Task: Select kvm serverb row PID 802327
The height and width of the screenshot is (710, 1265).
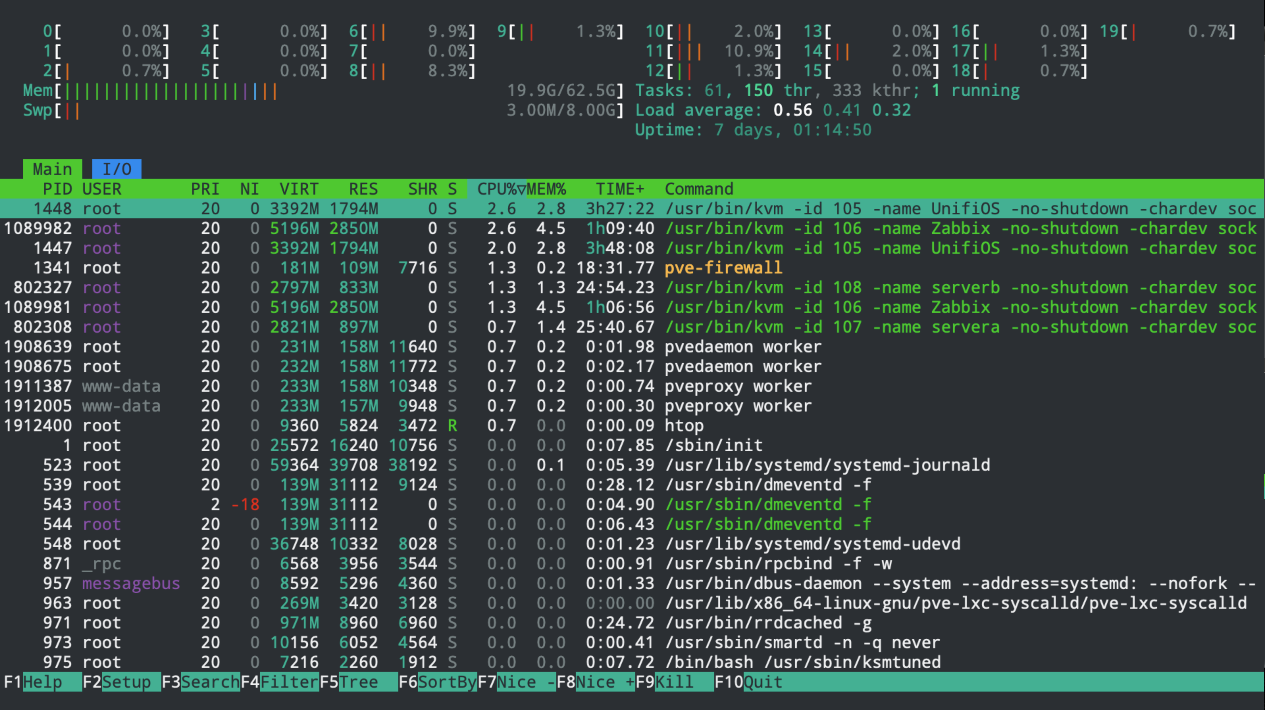Action: click(x=632, y=288)
